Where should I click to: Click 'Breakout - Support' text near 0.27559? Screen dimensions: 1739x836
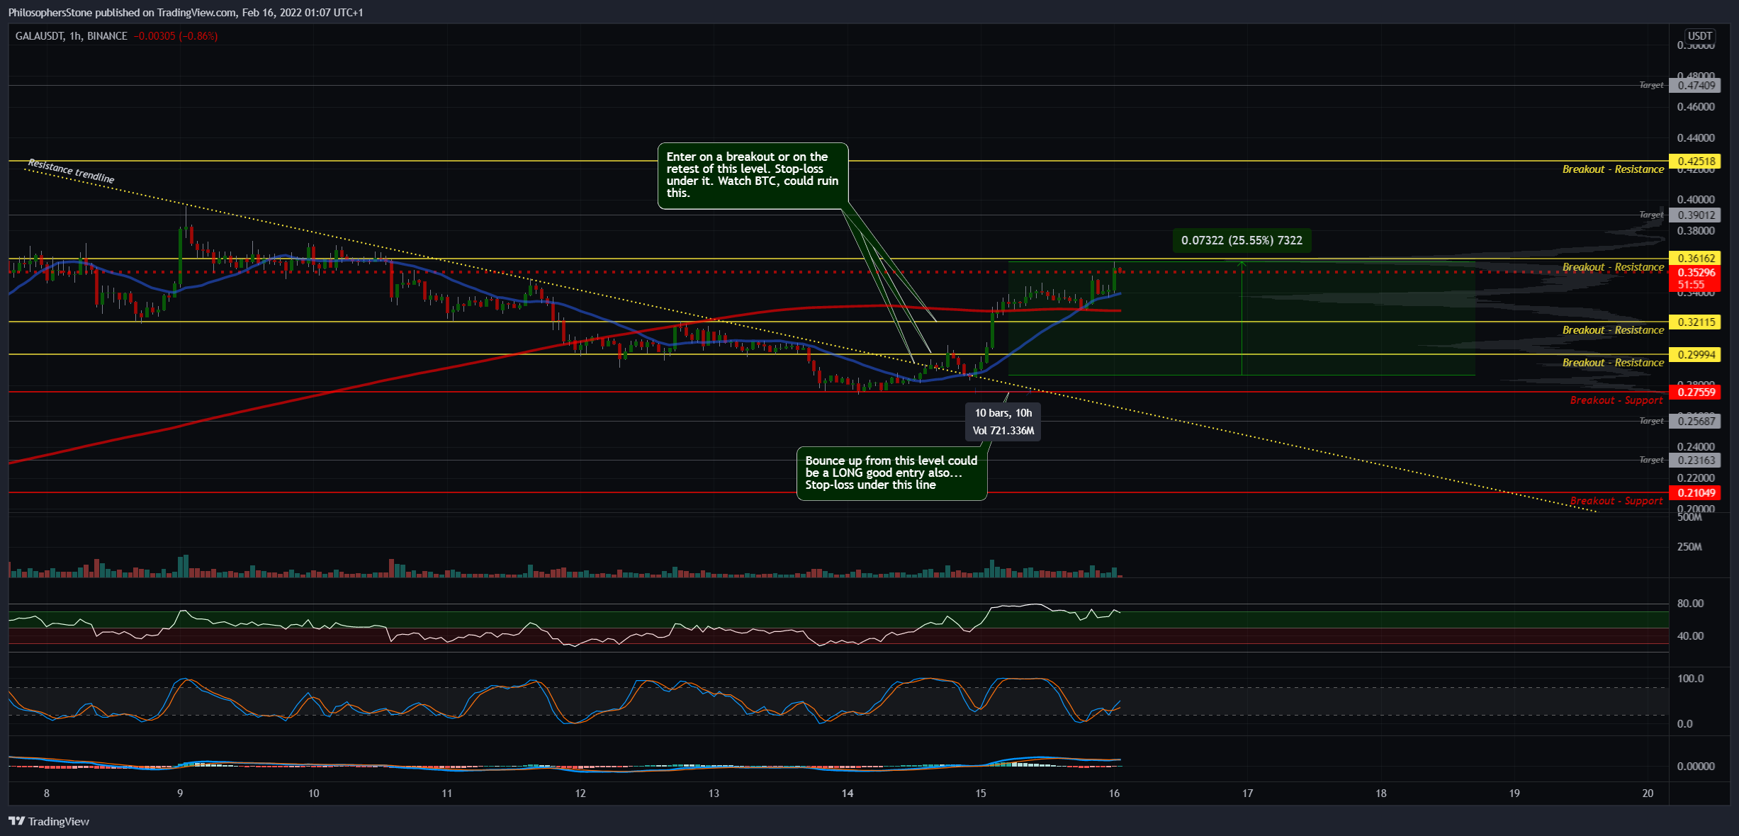click(1616, 400)
